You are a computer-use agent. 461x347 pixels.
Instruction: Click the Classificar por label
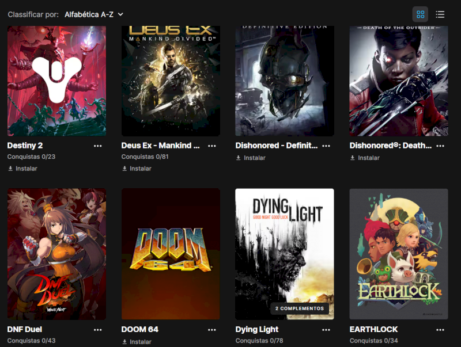(x=33, y=14)
